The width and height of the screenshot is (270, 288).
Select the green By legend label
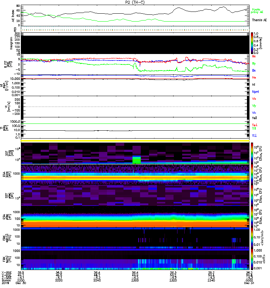[254, 63]
